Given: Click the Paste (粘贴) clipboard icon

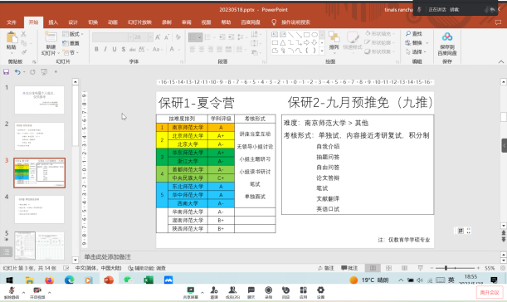Looking at the screenshot, I should click(x=12, y=38).
